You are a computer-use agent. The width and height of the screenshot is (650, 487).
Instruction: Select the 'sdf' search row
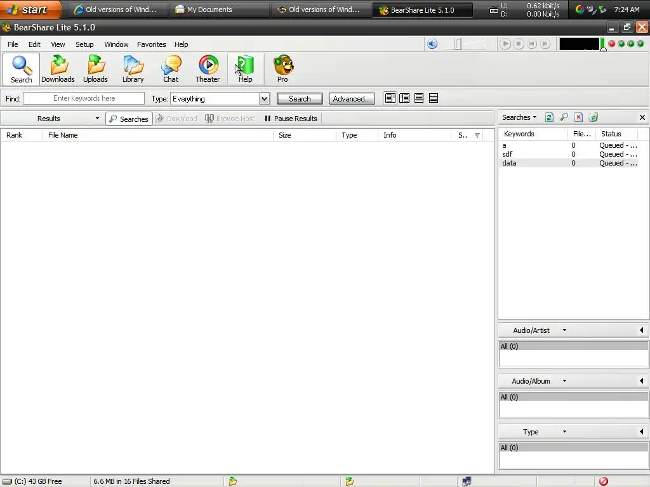pyautogui.click(x=569, y=154)
